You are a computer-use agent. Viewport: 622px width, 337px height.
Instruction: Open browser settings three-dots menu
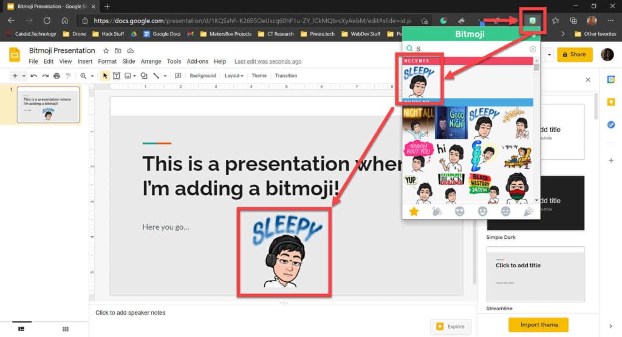point(610,20)
